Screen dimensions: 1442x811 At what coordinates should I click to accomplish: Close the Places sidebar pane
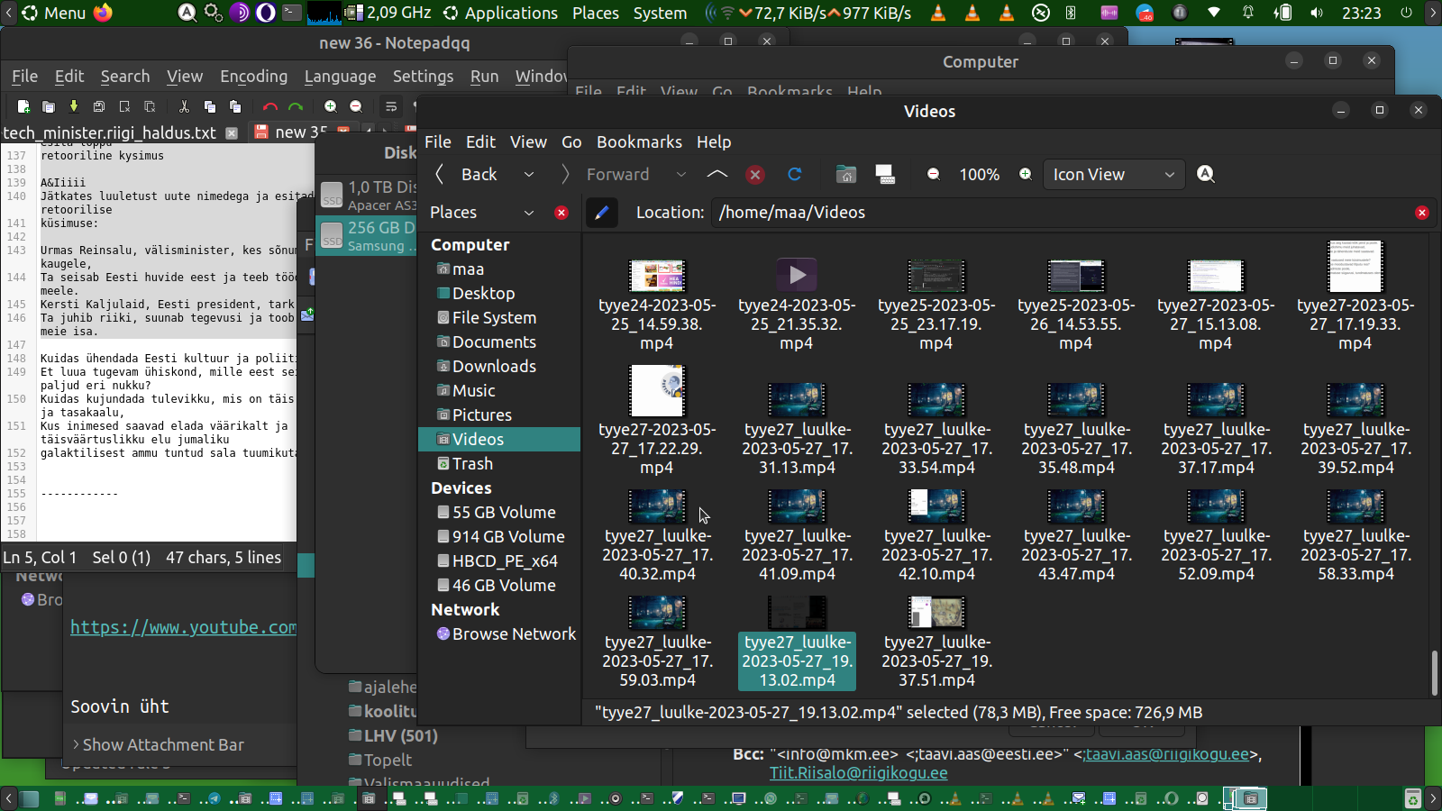click(x=561, y=213)
